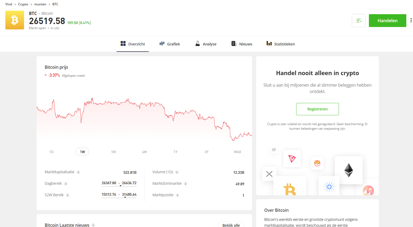Click the Ethereum coin icon tile
Screen dimensions: 413x227
(349, 170)
